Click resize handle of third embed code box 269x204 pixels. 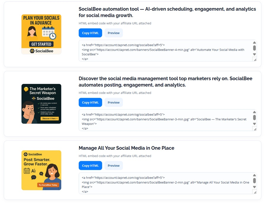(x=255, y=192)
